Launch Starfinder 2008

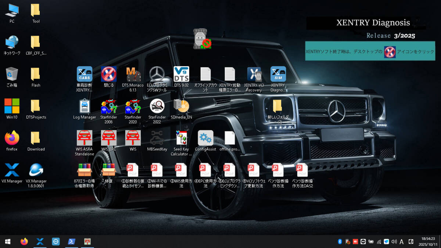pos(109,111)
